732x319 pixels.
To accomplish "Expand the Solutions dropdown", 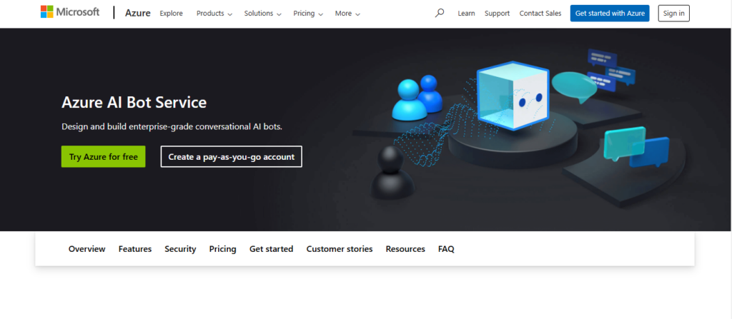I will [263, 14].
